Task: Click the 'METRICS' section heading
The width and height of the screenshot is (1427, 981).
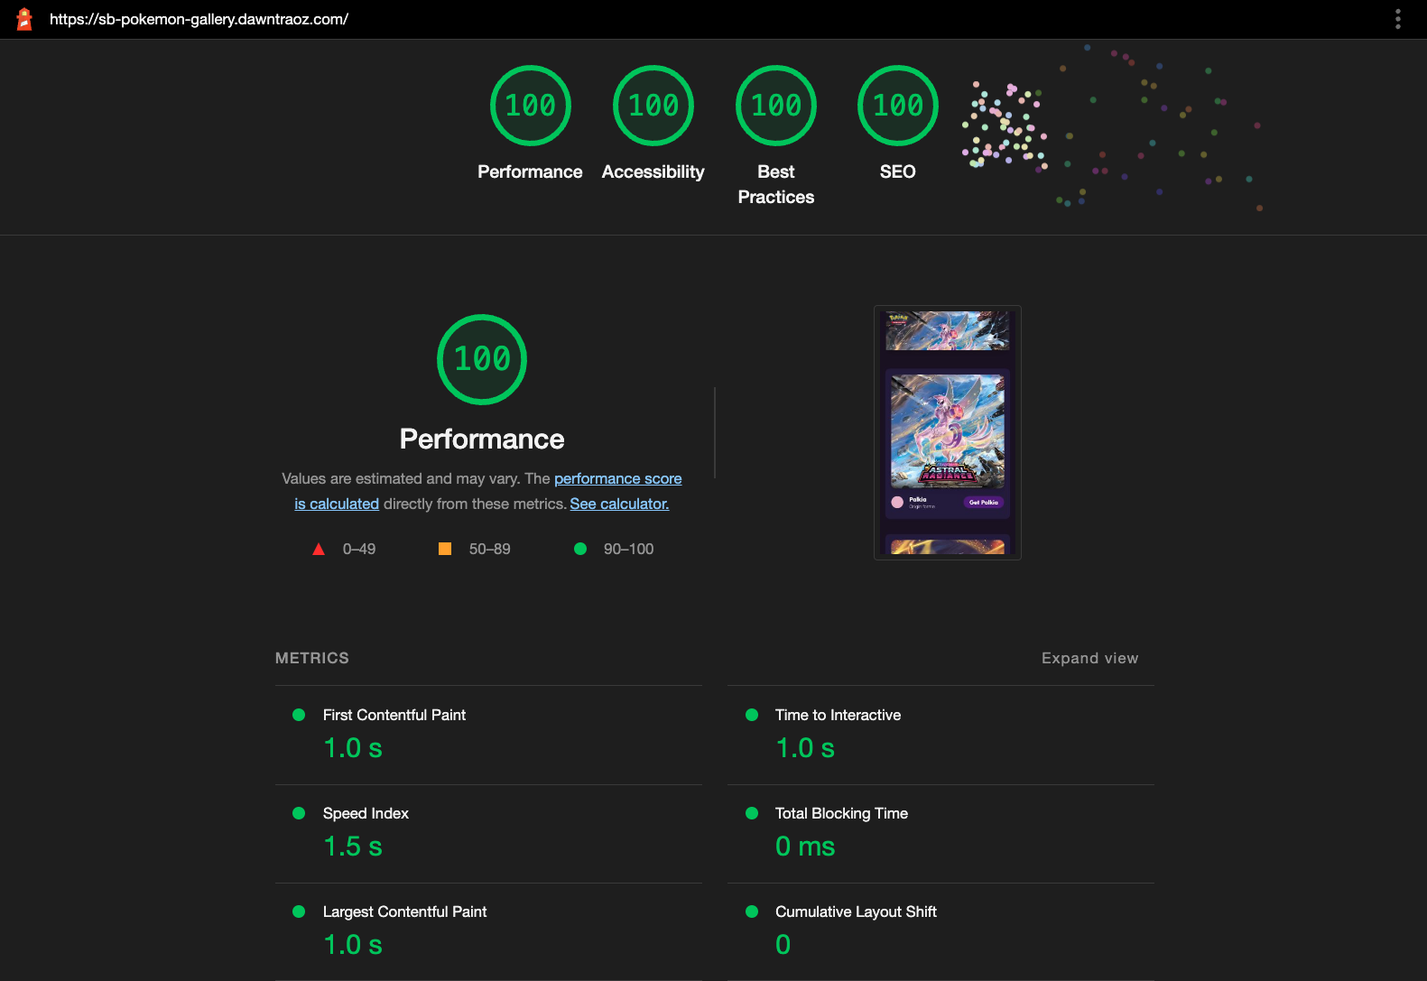Action: [x=312, y=658]
